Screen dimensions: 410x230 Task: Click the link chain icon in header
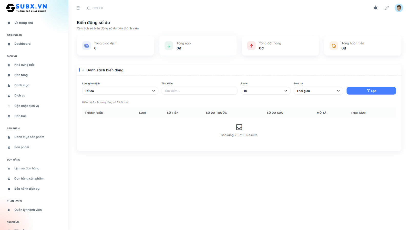pos(387,8)
